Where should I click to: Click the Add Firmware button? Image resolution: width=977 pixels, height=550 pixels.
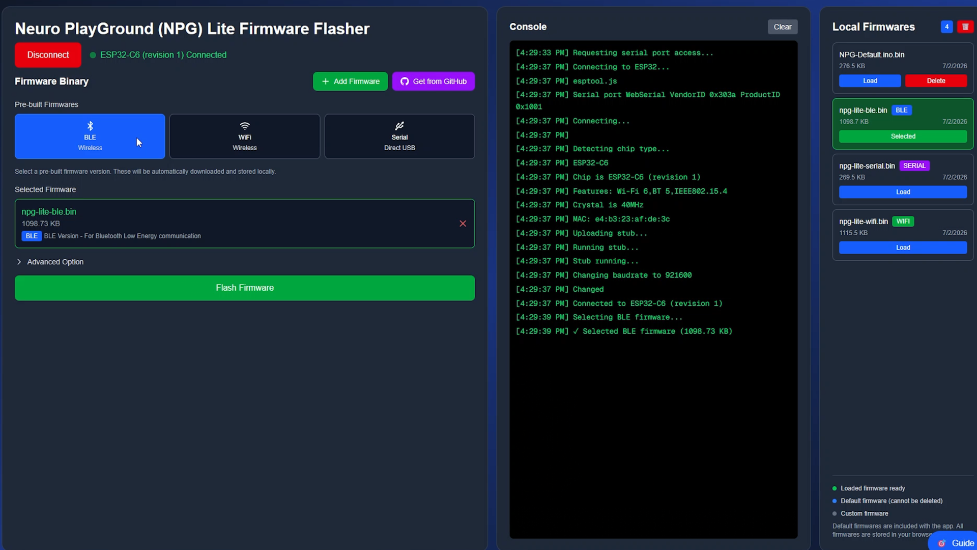click(x=350, y=81)
